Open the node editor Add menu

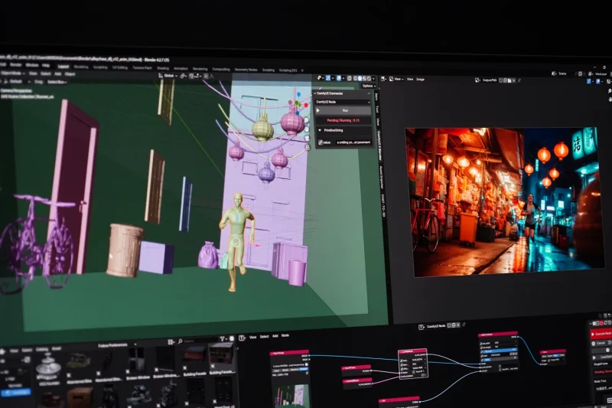point(275,336)
